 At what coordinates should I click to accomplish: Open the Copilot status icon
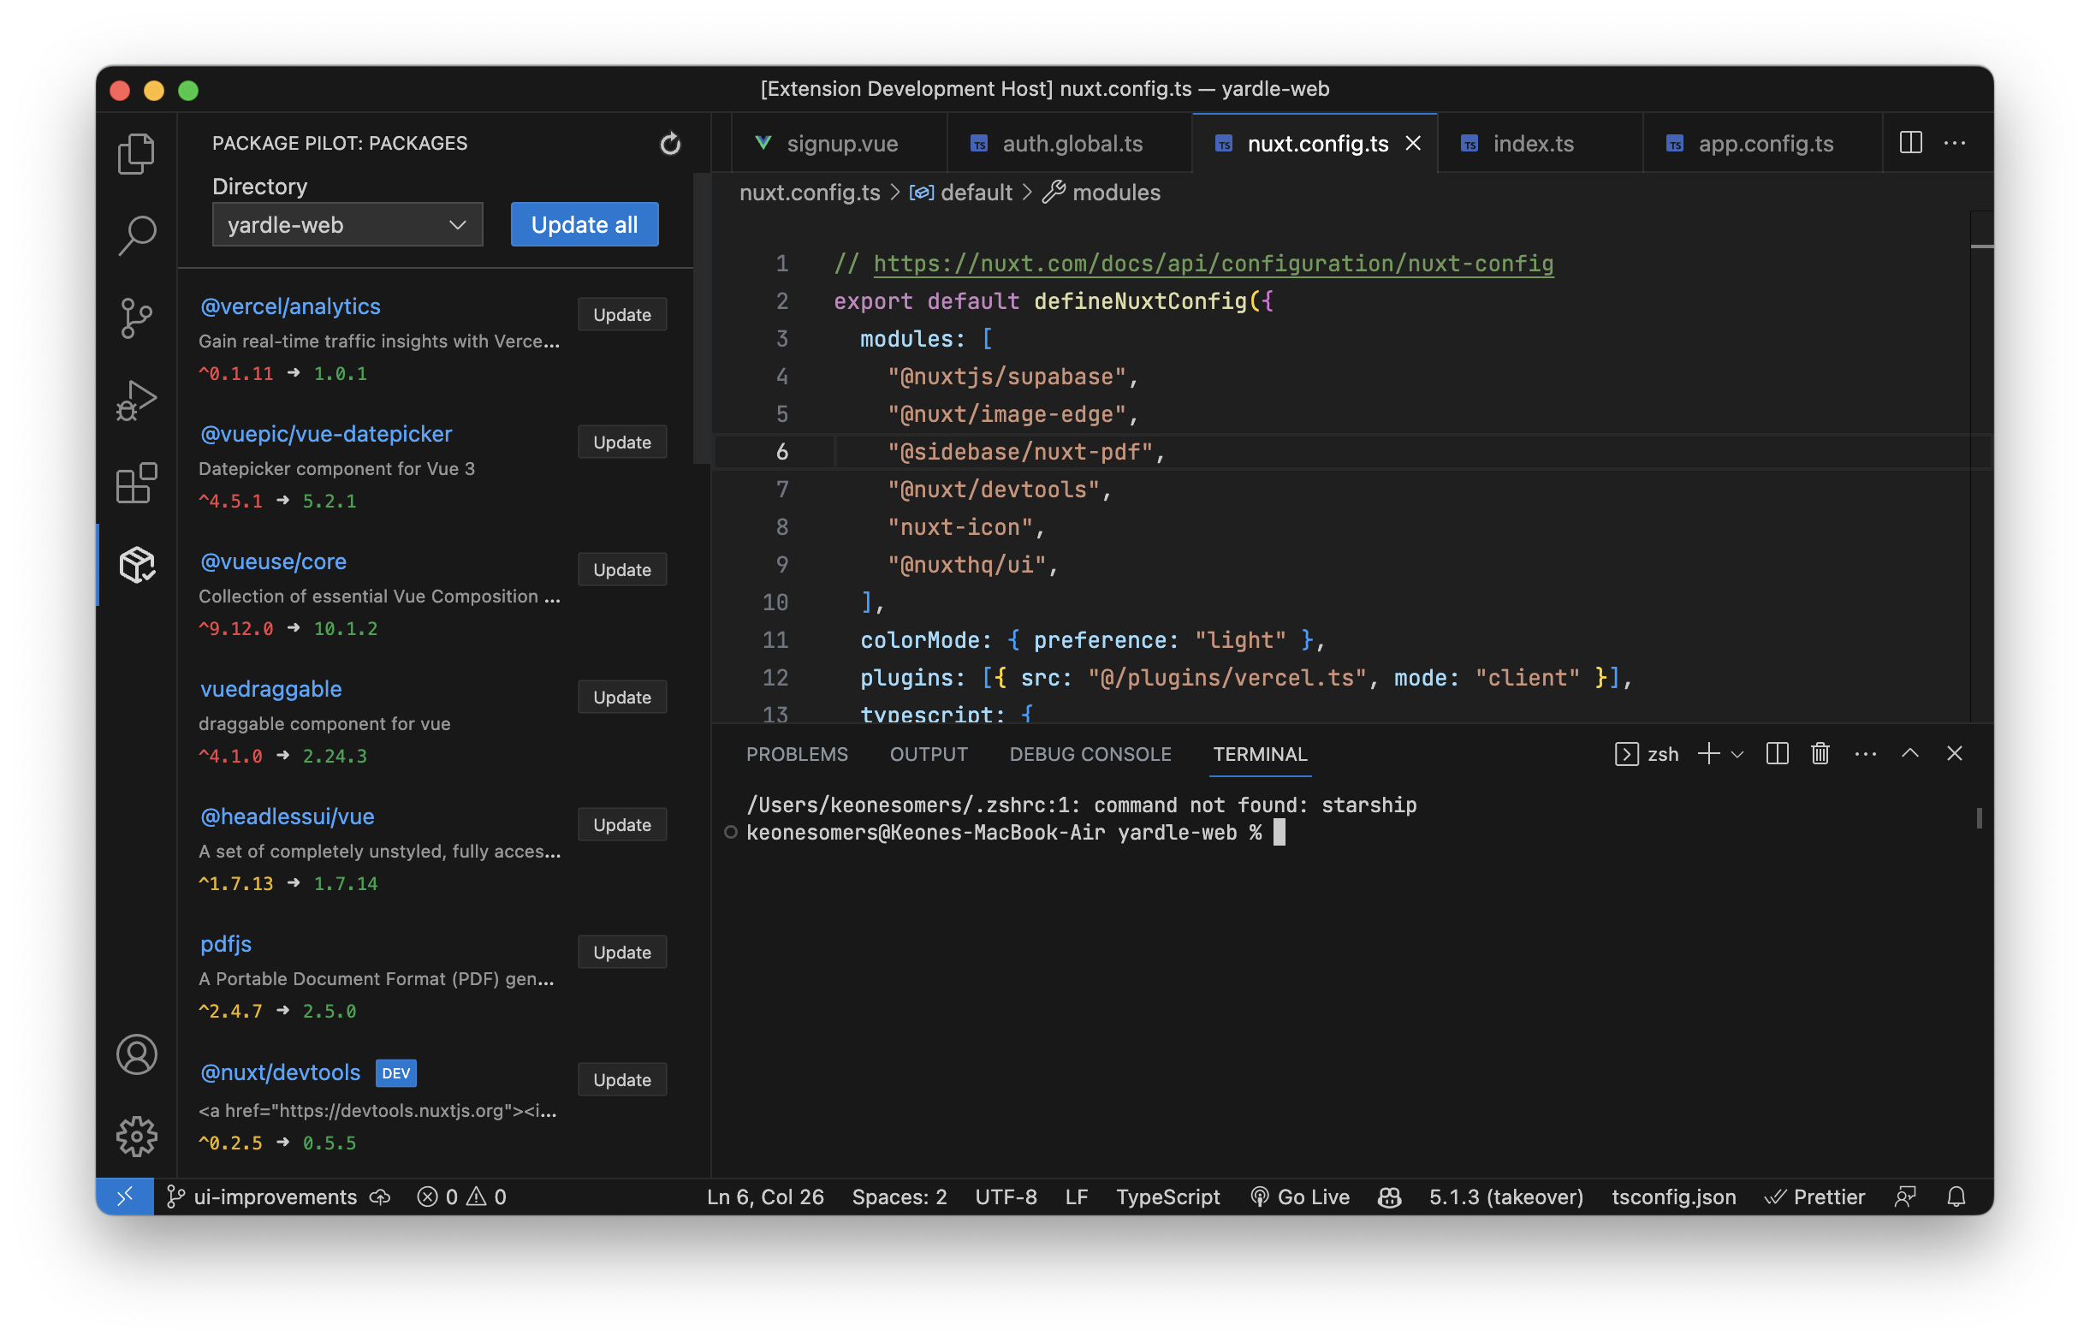pyautogui.click(x=1389, y=1197)
